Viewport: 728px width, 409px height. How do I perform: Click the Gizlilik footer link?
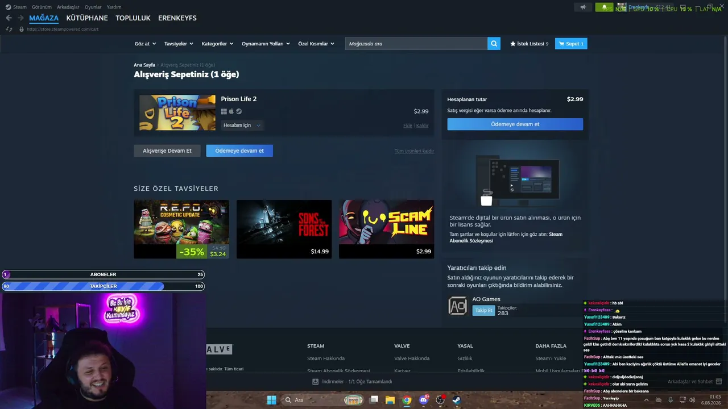(465, 358)
